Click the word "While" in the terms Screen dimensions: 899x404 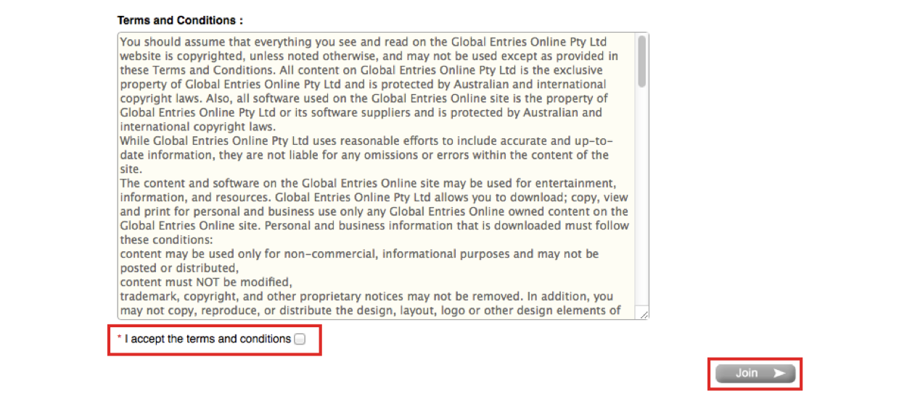click(x=134, y=141)
